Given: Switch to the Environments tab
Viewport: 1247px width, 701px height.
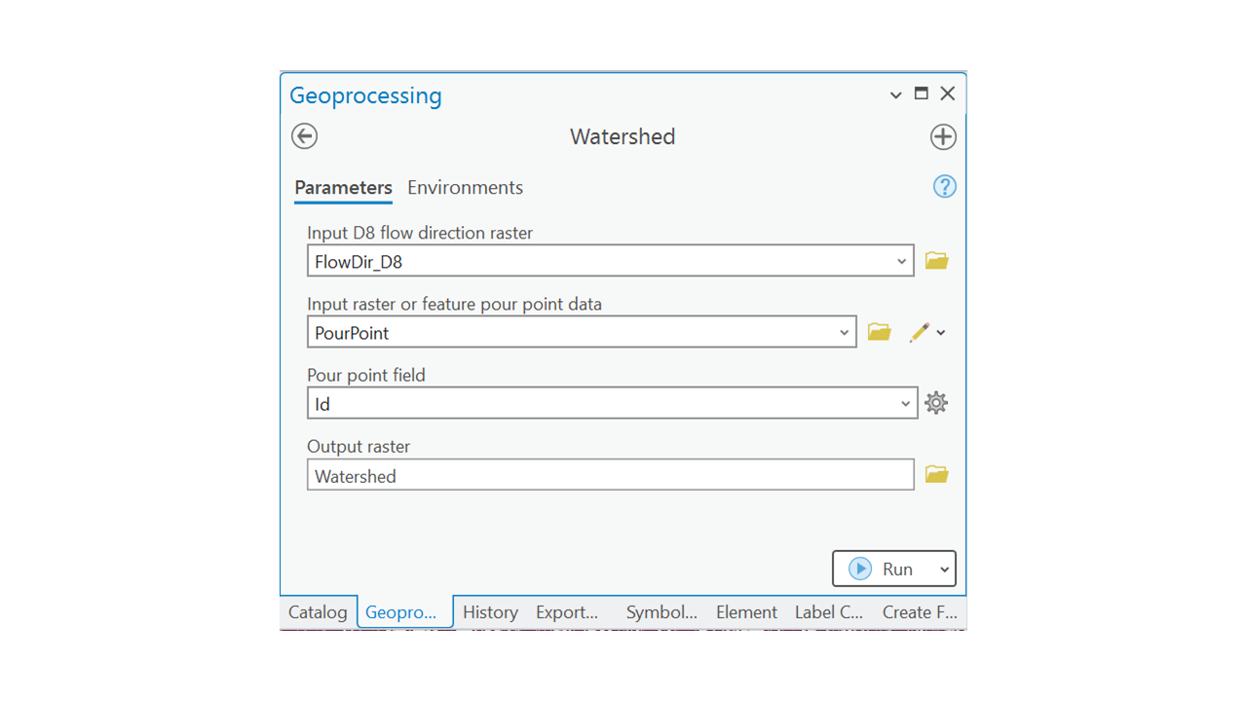Looking at the screenshot, I should 465,188.
